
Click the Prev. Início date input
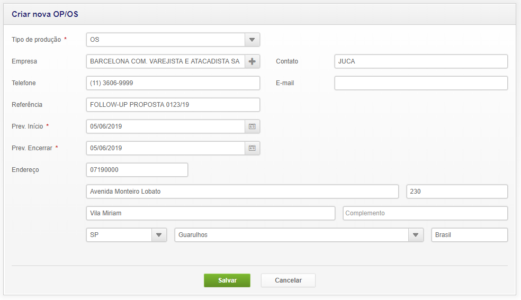pos(165,126)
